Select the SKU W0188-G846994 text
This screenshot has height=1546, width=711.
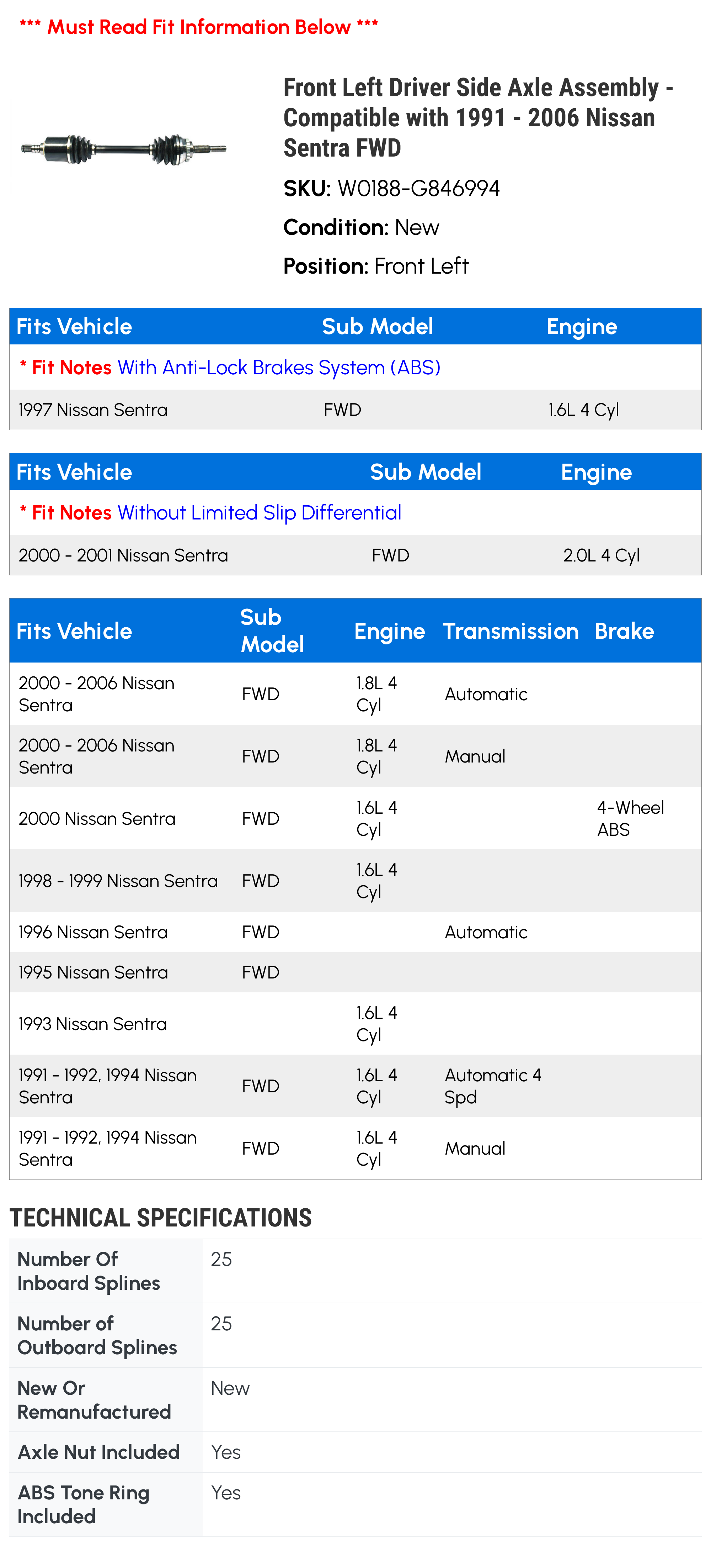click(x=391, y=189)
